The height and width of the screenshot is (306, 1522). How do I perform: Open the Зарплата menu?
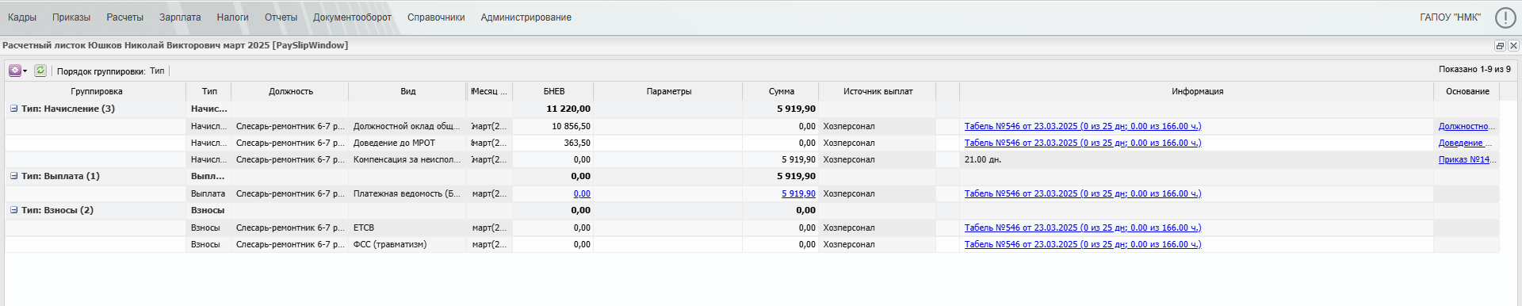pos(180,17)
